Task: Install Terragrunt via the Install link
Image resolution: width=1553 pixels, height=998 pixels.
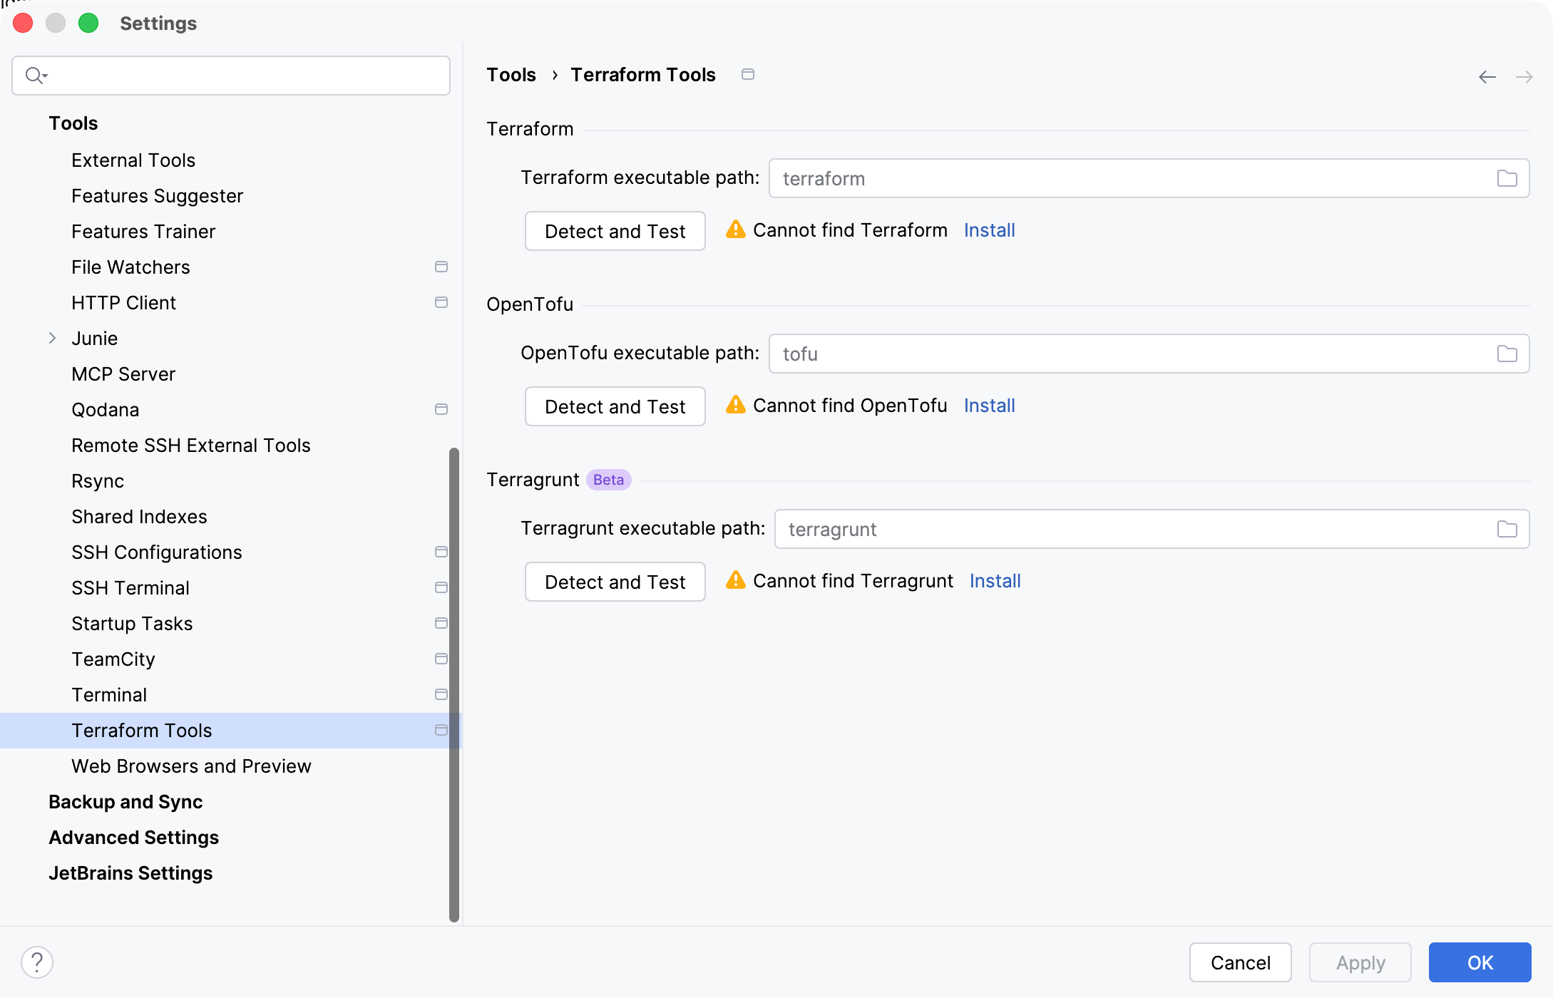Action: click(995, 580)
